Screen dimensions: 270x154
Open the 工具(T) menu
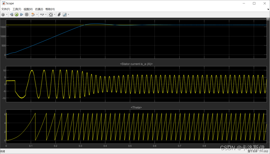(17, 9)
